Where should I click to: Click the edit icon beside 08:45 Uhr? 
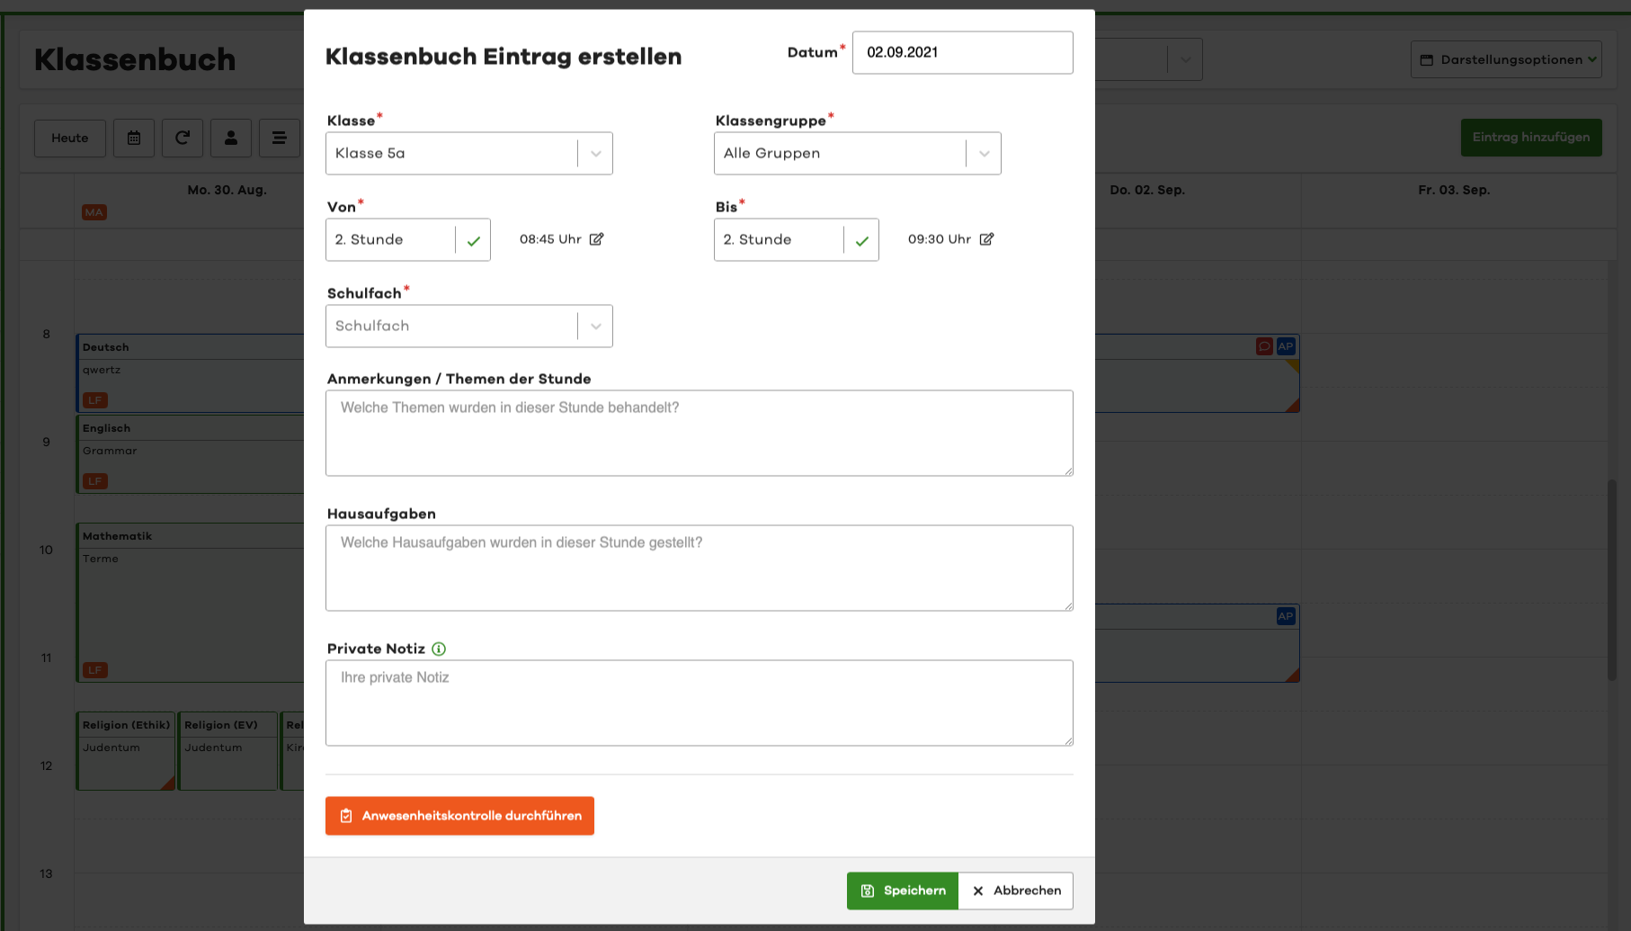[596, 239]
